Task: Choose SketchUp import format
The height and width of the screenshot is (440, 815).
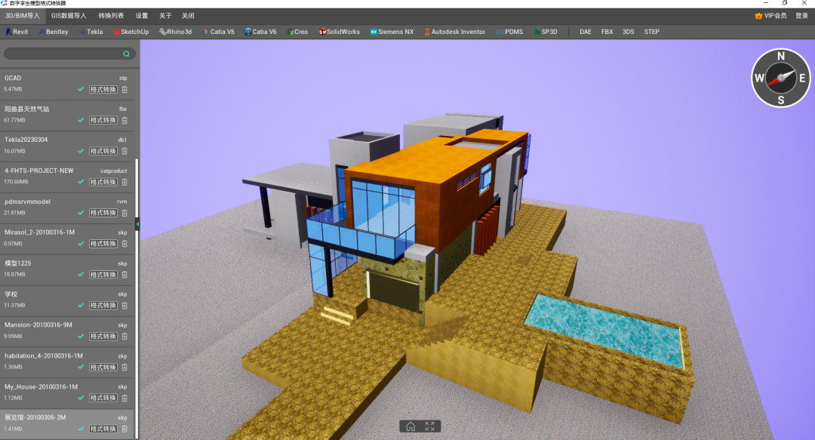Action: (131, 32)
